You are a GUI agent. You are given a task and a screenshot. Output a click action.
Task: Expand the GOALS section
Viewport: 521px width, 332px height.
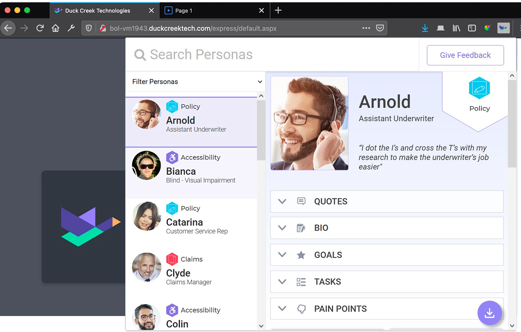click(x=387, y=255)
